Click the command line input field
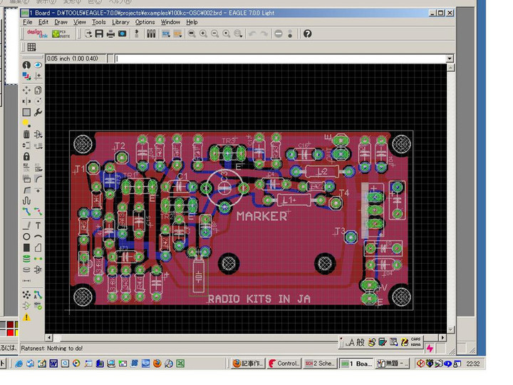Viewport: 513px width, 385px height. (x=278, y=58)
